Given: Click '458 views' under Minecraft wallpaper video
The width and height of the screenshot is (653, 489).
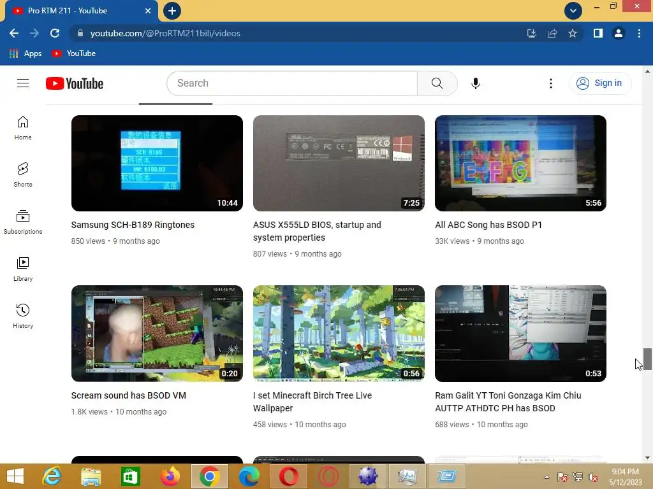Looking at the screenshot, I should (270, 425).
